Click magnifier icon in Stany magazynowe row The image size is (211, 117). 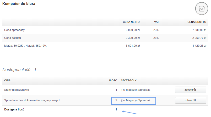coord(195,90)
